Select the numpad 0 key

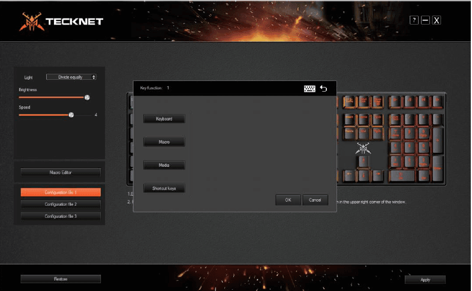click(402, 176)
